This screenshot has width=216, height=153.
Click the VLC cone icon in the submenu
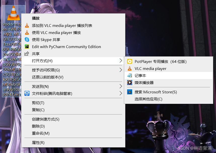130,68
